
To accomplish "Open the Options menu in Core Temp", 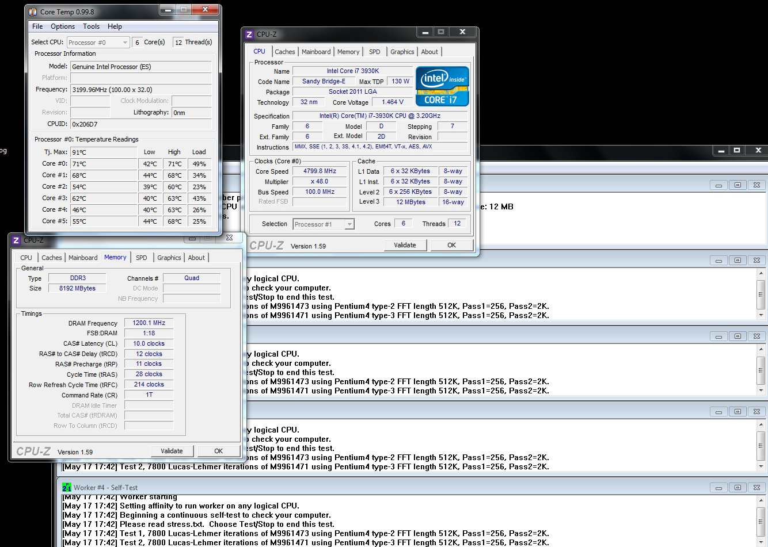I will click(63, 26).
